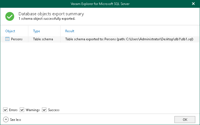Click the exported path result text

(129, 39)
